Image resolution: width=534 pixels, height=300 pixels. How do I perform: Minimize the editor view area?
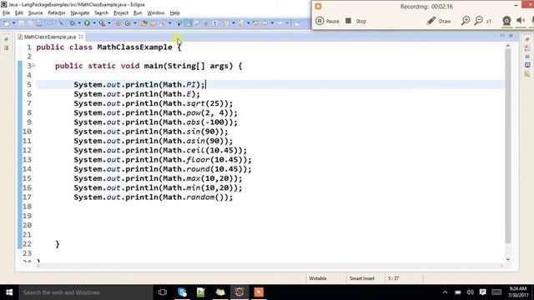click(502, 36)
